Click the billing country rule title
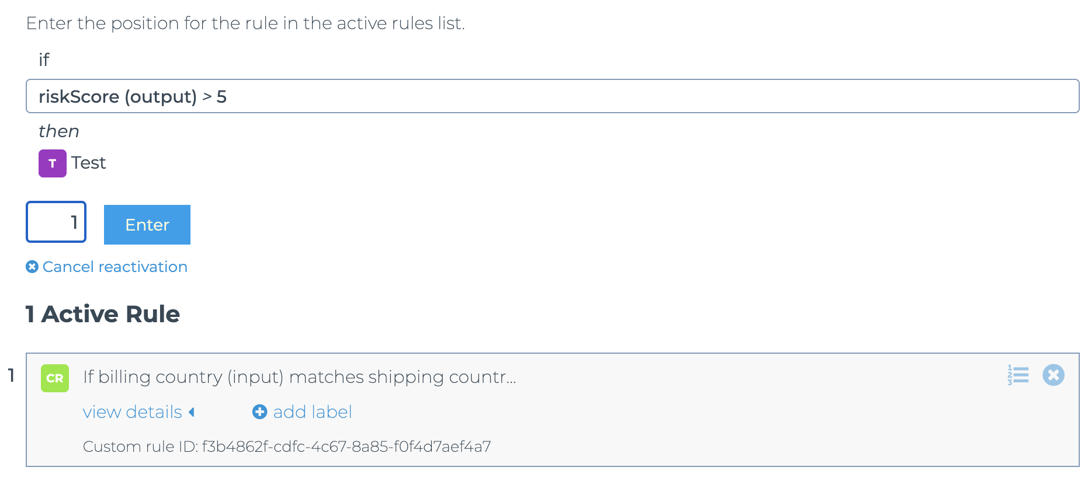 (x=300, y=377)
